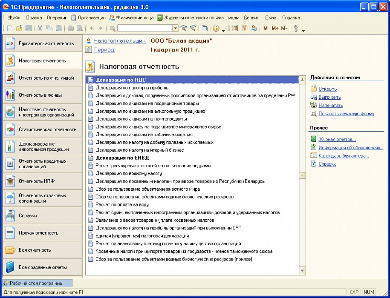390x298 pixels.
Task: Click Рабочий стол программы taskbar tab
Action: coord(38,284)
